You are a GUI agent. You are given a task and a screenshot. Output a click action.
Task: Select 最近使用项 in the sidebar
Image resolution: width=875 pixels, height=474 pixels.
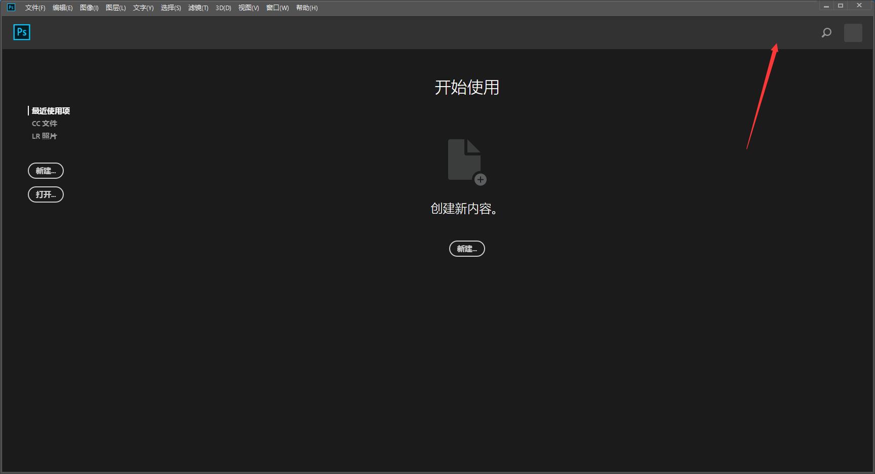click(x=50, y=110)
